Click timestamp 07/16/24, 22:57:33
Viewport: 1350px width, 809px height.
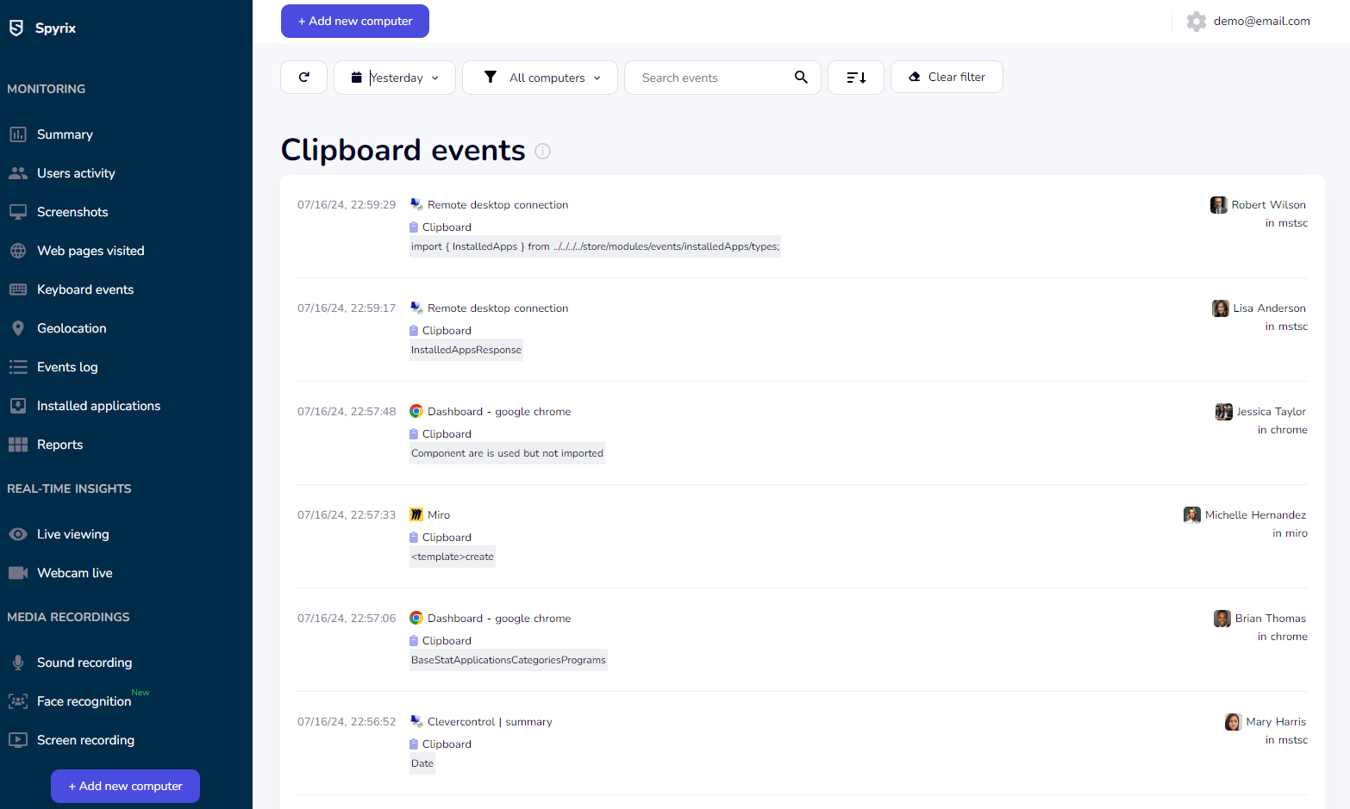click(347, 515)
